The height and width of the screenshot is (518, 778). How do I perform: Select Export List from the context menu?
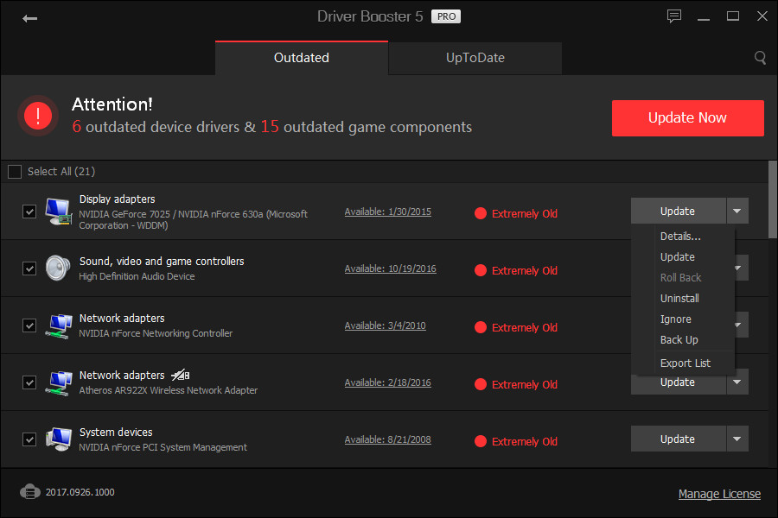coord(684,363)
